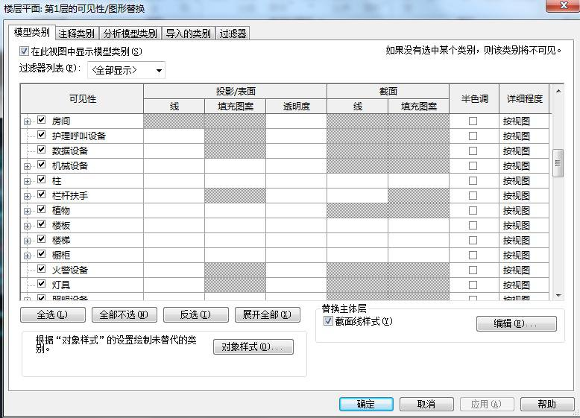Expand the 橱柜 category
The image size is (580, 418).
(x=27, y=256)
